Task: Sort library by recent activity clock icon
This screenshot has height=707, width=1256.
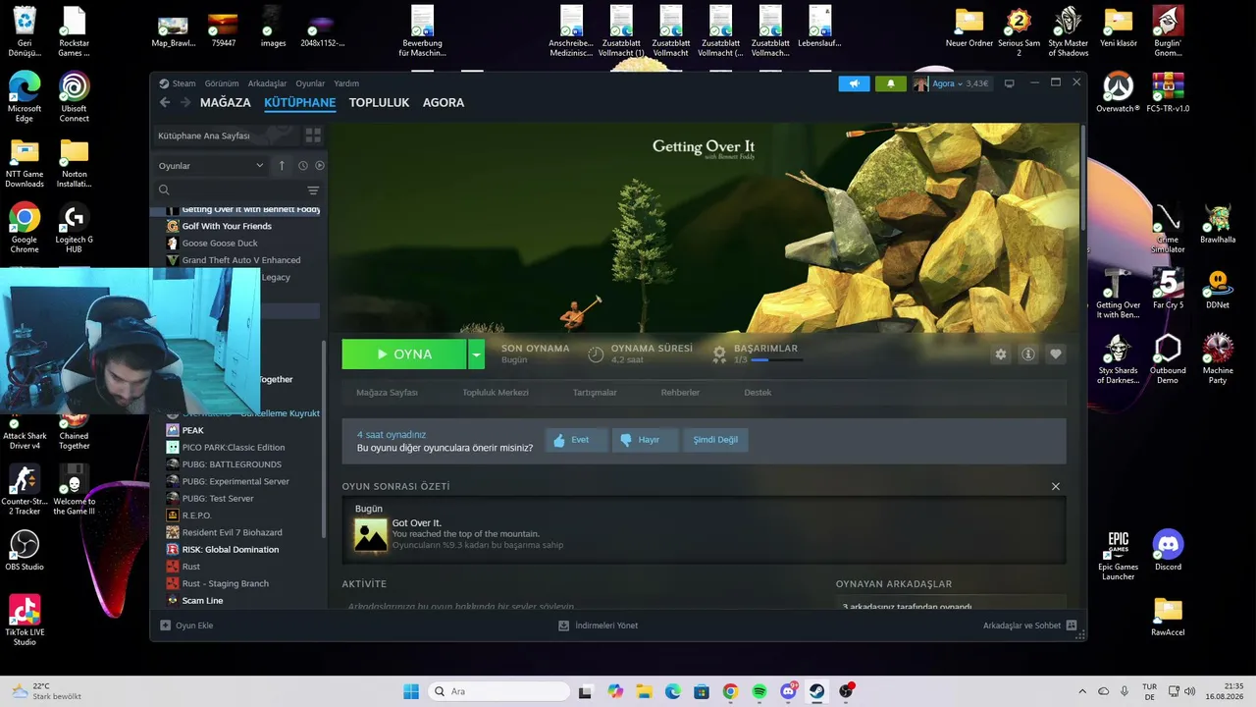Action: click(303, 166)
